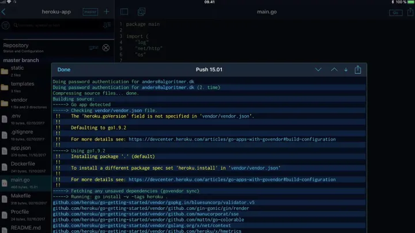Tap Done to dismiss push log
Viewport: 415px width, 233px height.
64,70
